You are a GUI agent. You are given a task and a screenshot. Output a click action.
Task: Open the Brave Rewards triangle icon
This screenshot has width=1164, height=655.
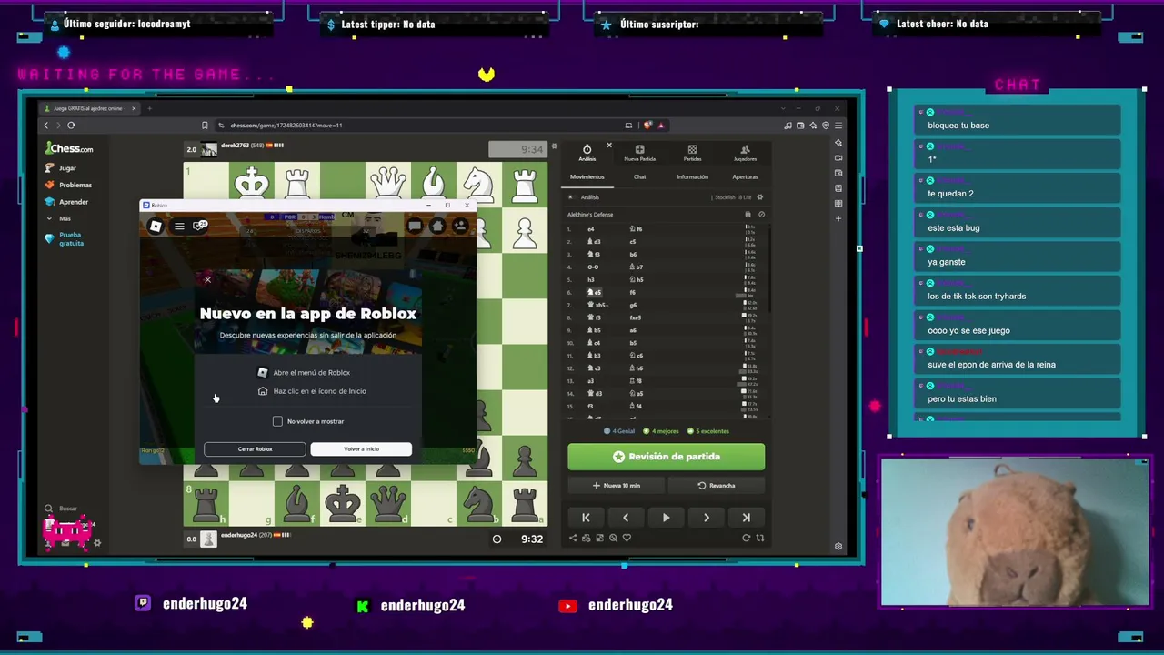pyautogui.click(x=661, y=125)
